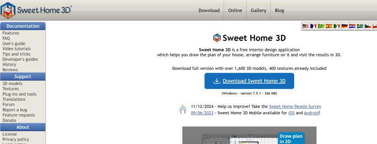Follow the 09/06/2023 news date link

click(202, 113)
